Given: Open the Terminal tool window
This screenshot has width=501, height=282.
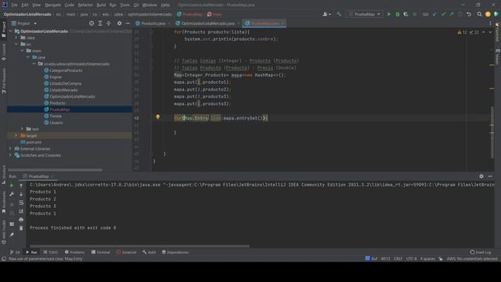Looking at the screenshot, I should pyautogui.click(x=101, y=252).
